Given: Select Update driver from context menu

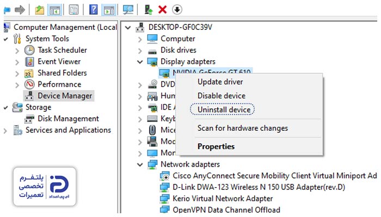Looking at the screenshot, I should pyautogui.click(x=220, y=82).
